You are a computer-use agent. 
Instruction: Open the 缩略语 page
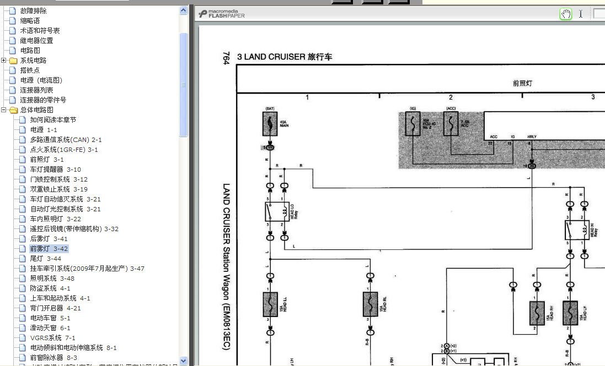pyautogui.click(x=30, y=21)
